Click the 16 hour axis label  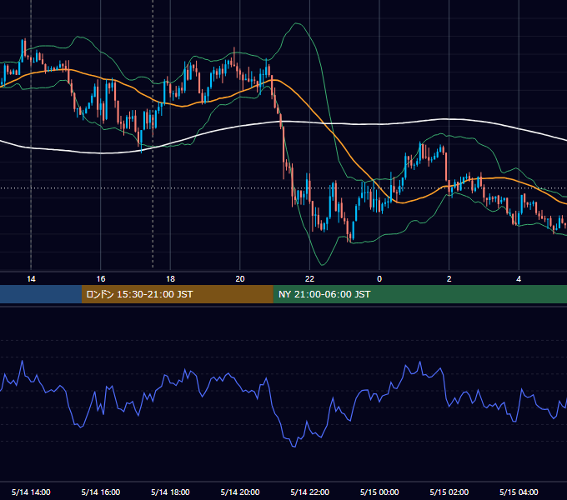[x=101, y=279]
